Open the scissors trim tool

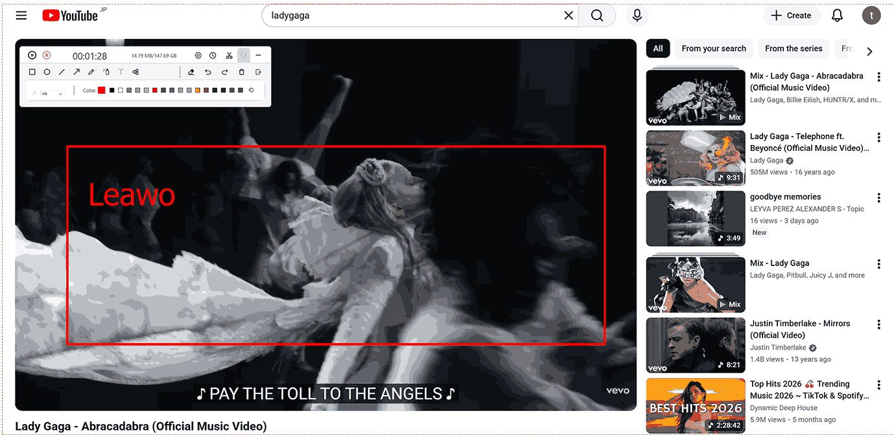(229, 56)
